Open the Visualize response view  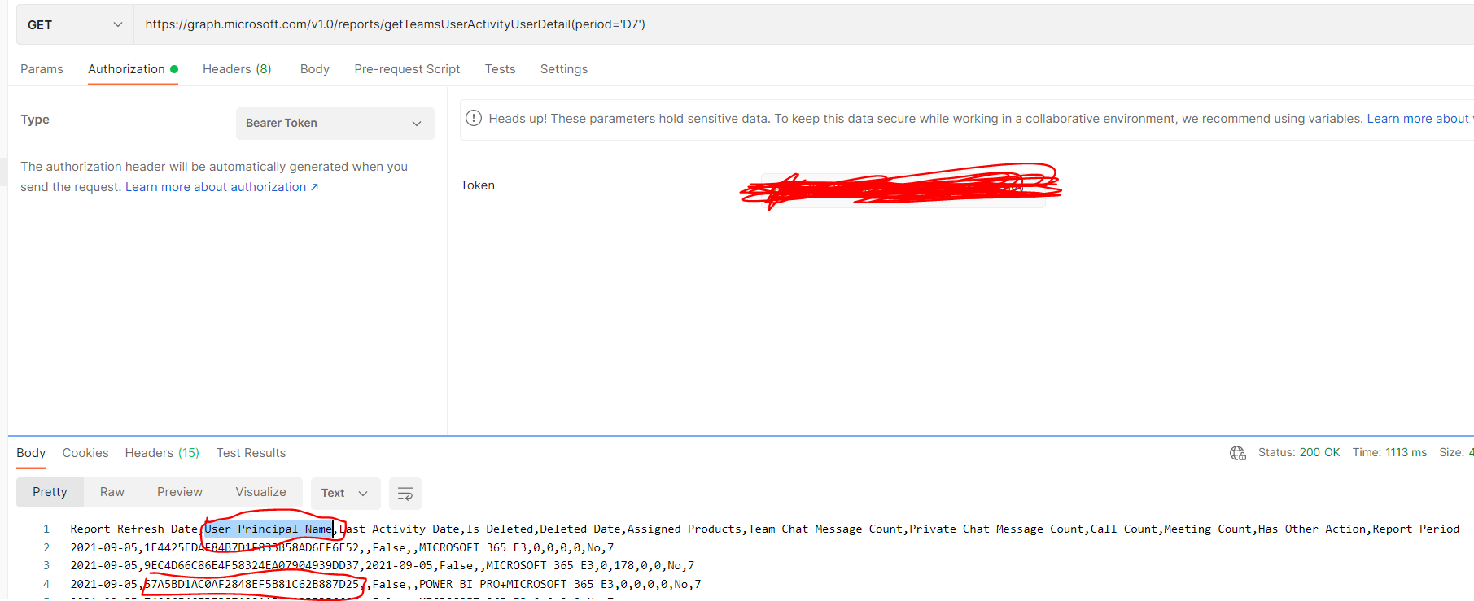click(x=260, y=492)
